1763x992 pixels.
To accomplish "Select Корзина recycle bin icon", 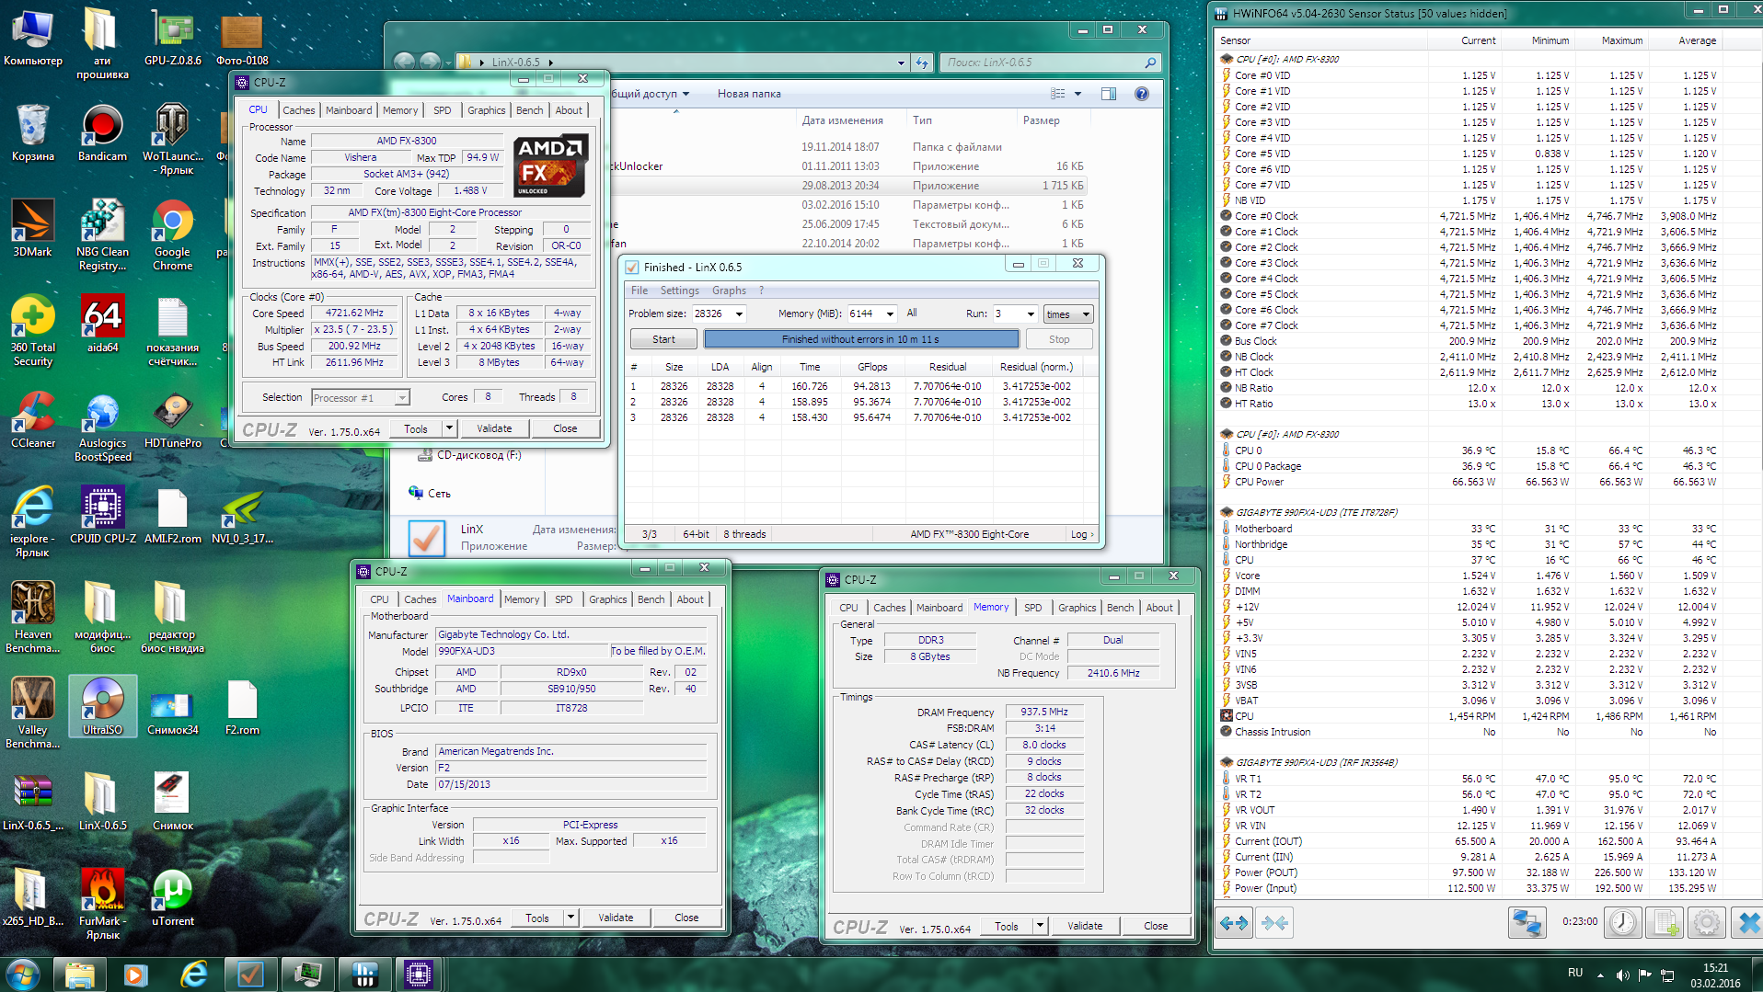I will [32, 133].
